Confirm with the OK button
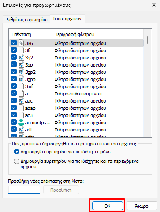Image resolution: width=160 pixels, height=212 pixels. click(108, 206)
